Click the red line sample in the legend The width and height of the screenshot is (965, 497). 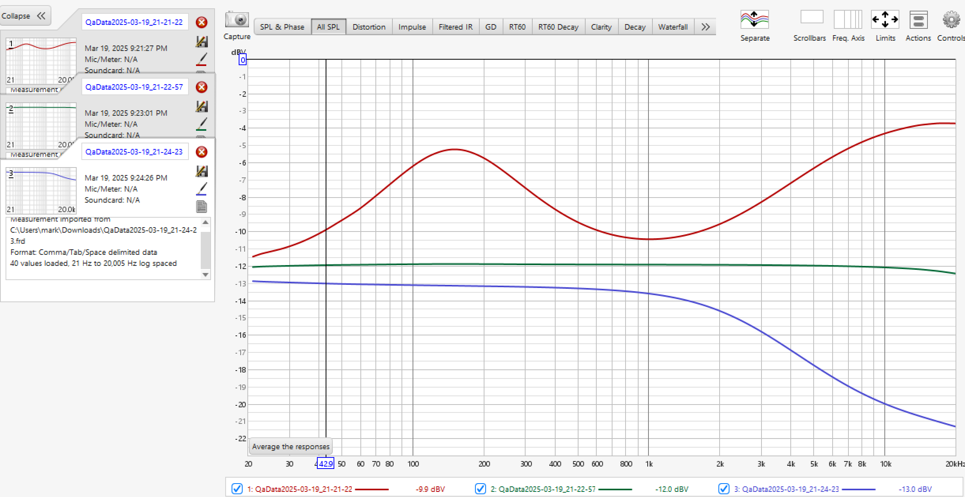(372, 489)
